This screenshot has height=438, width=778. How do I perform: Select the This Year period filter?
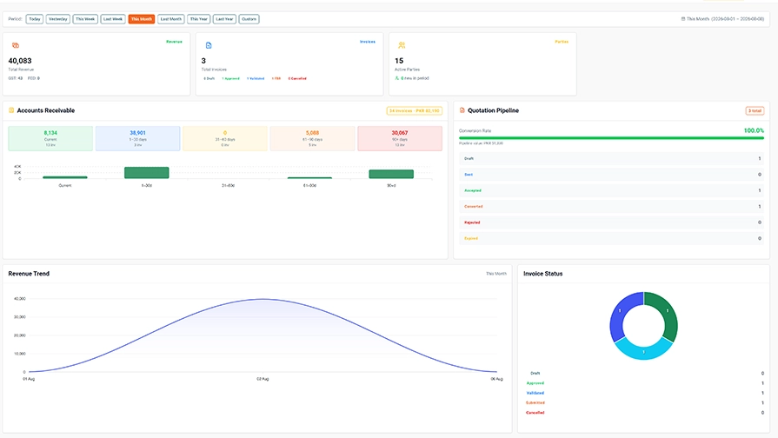point(199,19)
